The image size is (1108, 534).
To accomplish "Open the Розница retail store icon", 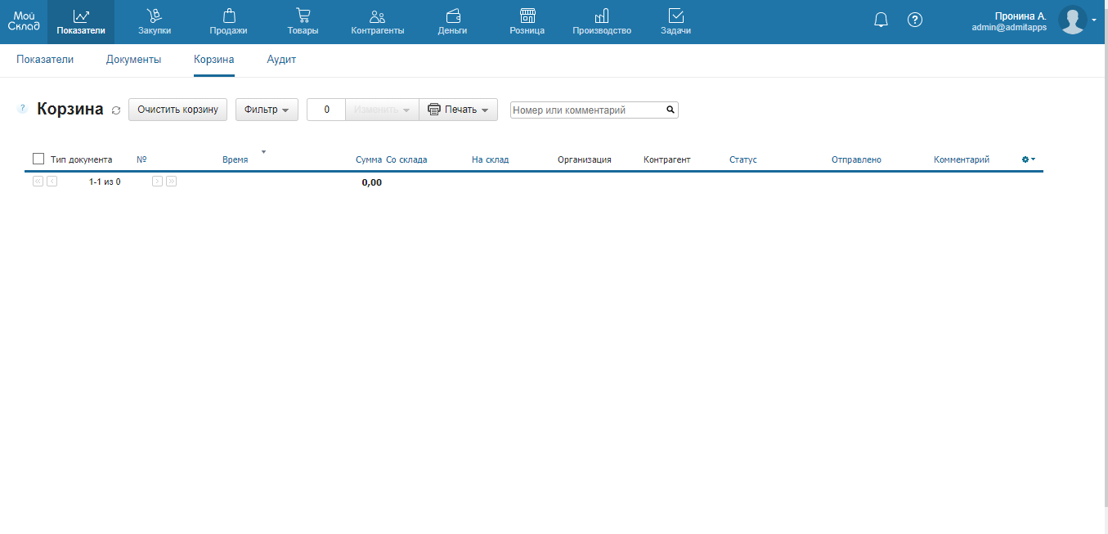I will (527, 16).
